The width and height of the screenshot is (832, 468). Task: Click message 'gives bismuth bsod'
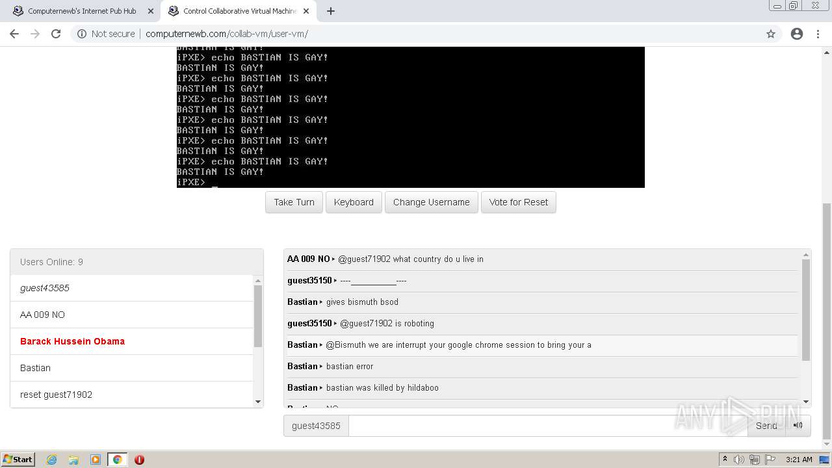(x=362, y=302)
